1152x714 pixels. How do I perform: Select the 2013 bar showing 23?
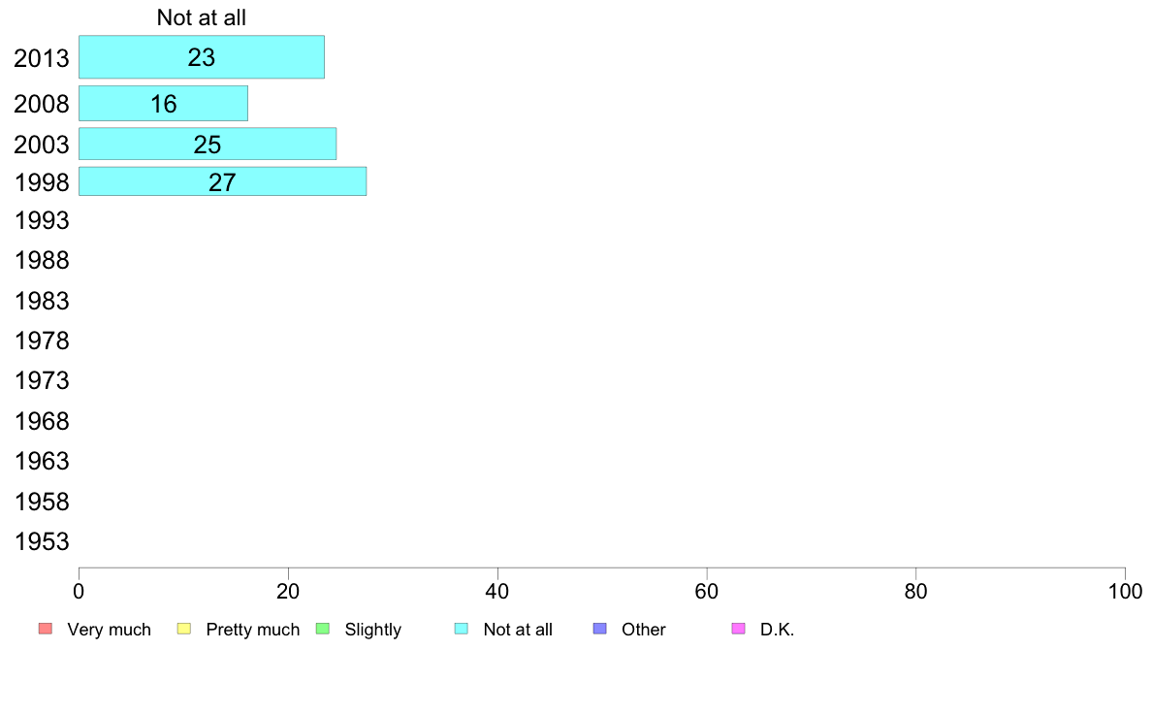202,56
